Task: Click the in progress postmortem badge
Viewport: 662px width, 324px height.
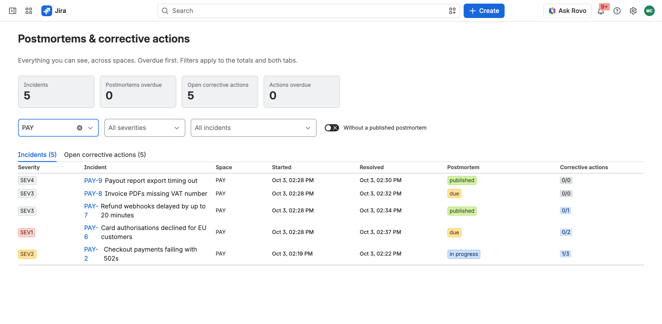Action: pos(464,254)
